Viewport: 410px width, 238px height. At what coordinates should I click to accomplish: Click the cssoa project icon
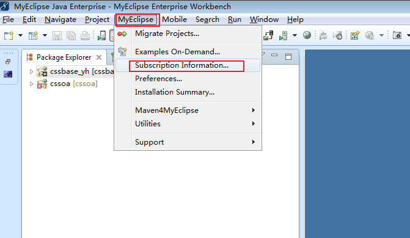pos(42,84)
